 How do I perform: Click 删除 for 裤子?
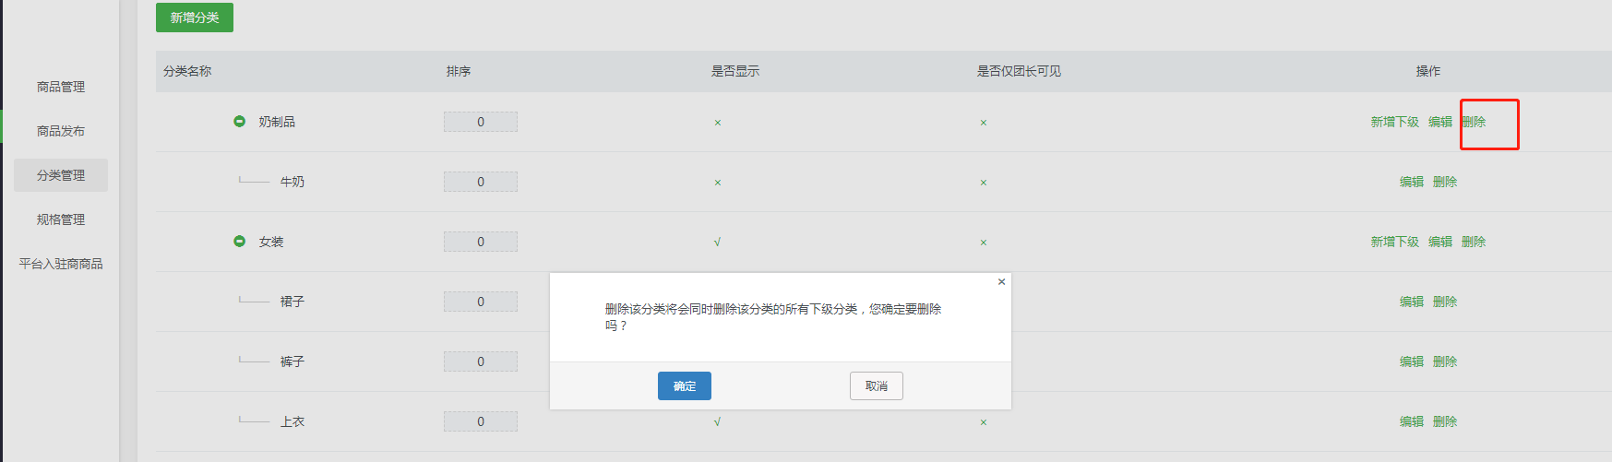pos(1445,361)
